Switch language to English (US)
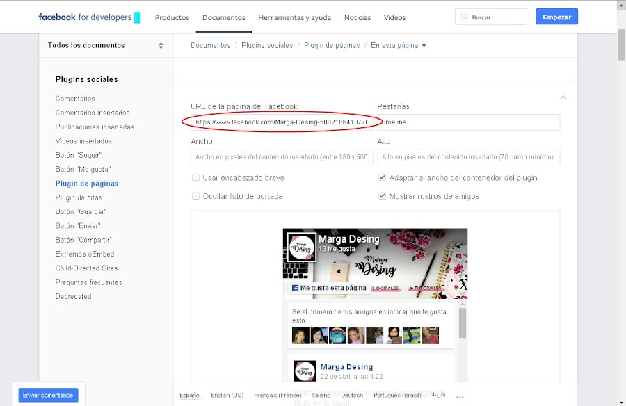626x406 pixels. [x=227, y=395]
